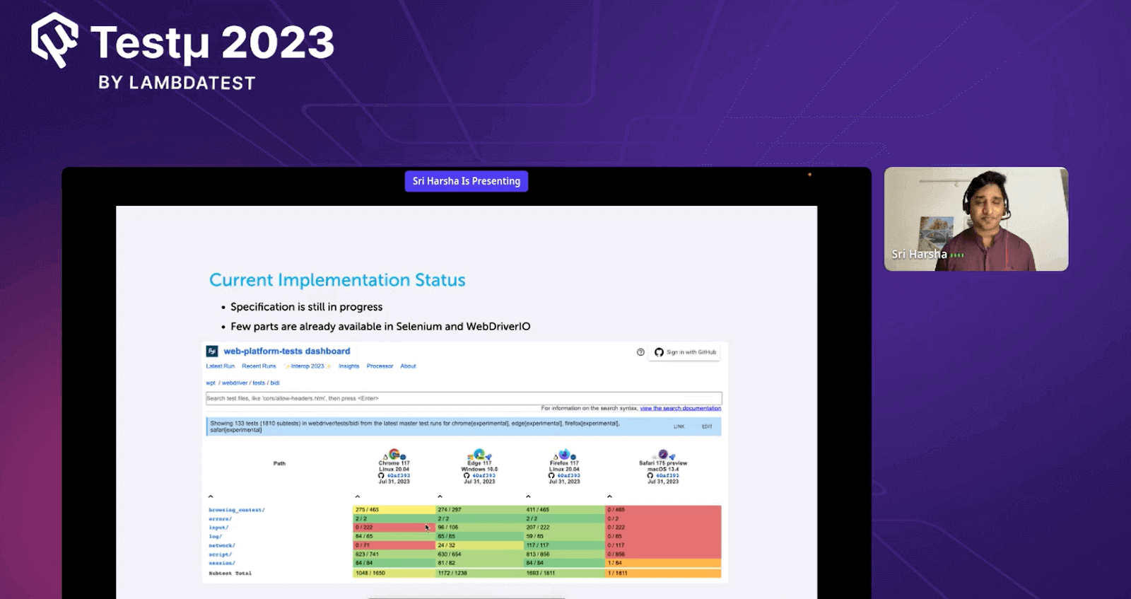This screenshot has height=599, width=1131.
Task: Click the EDIT button in info banner
Action: (x=707, y=426)
